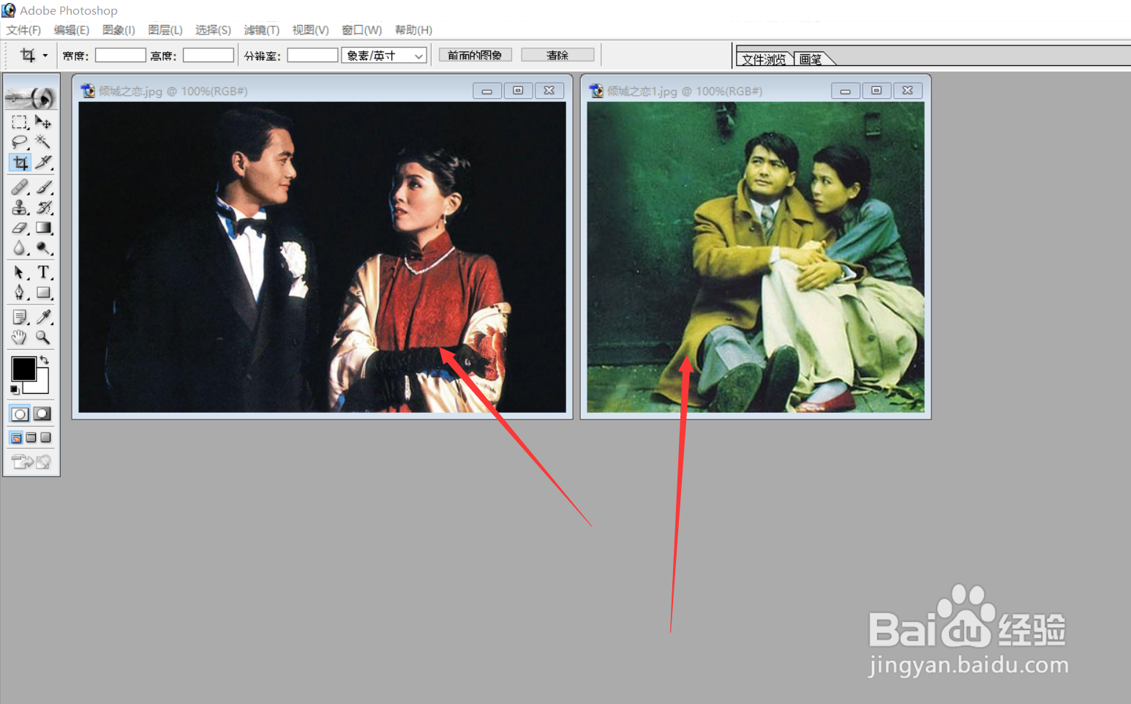Open the 视图(V) menu

click(310, 30)
